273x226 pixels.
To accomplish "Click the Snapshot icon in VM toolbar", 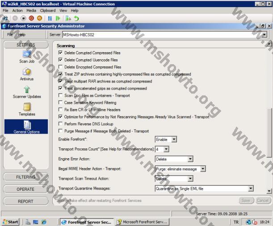I will 68,18.
